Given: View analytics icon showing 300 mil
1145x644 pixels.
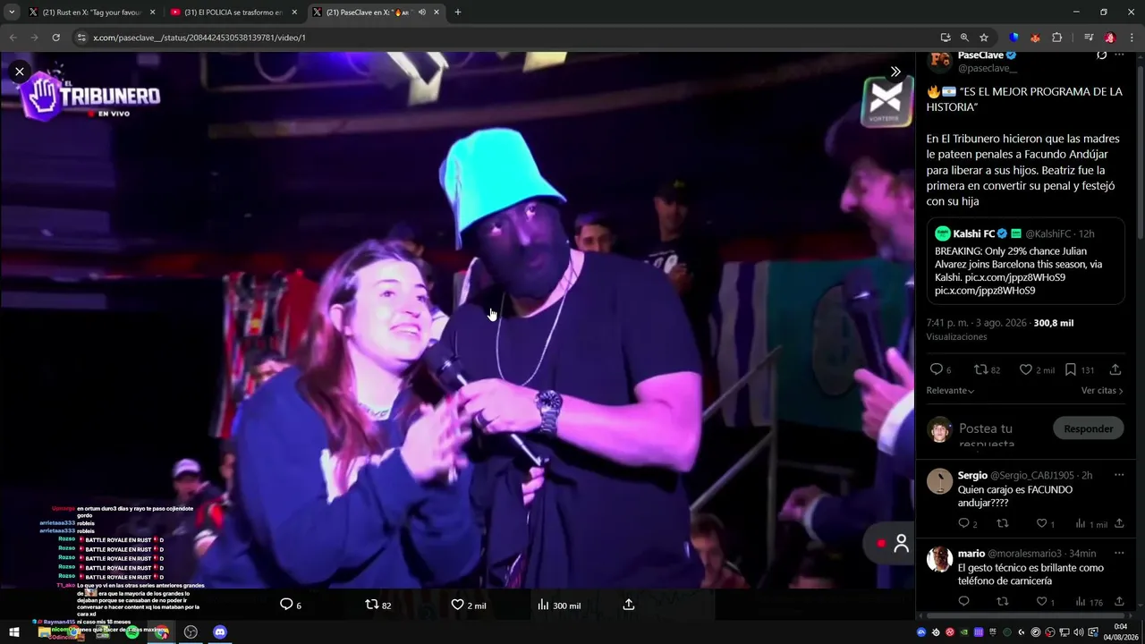Looking at the screenshot, I should pyautogui.click(x=559, y=605).
